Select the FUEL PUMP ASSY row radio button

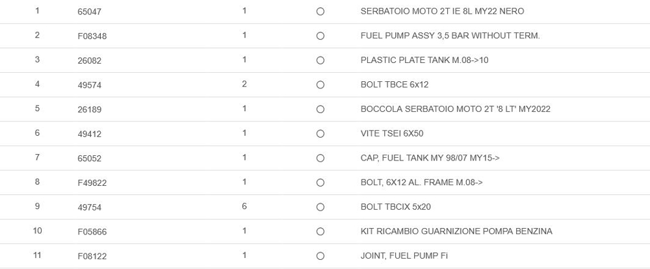pos(320,36)
